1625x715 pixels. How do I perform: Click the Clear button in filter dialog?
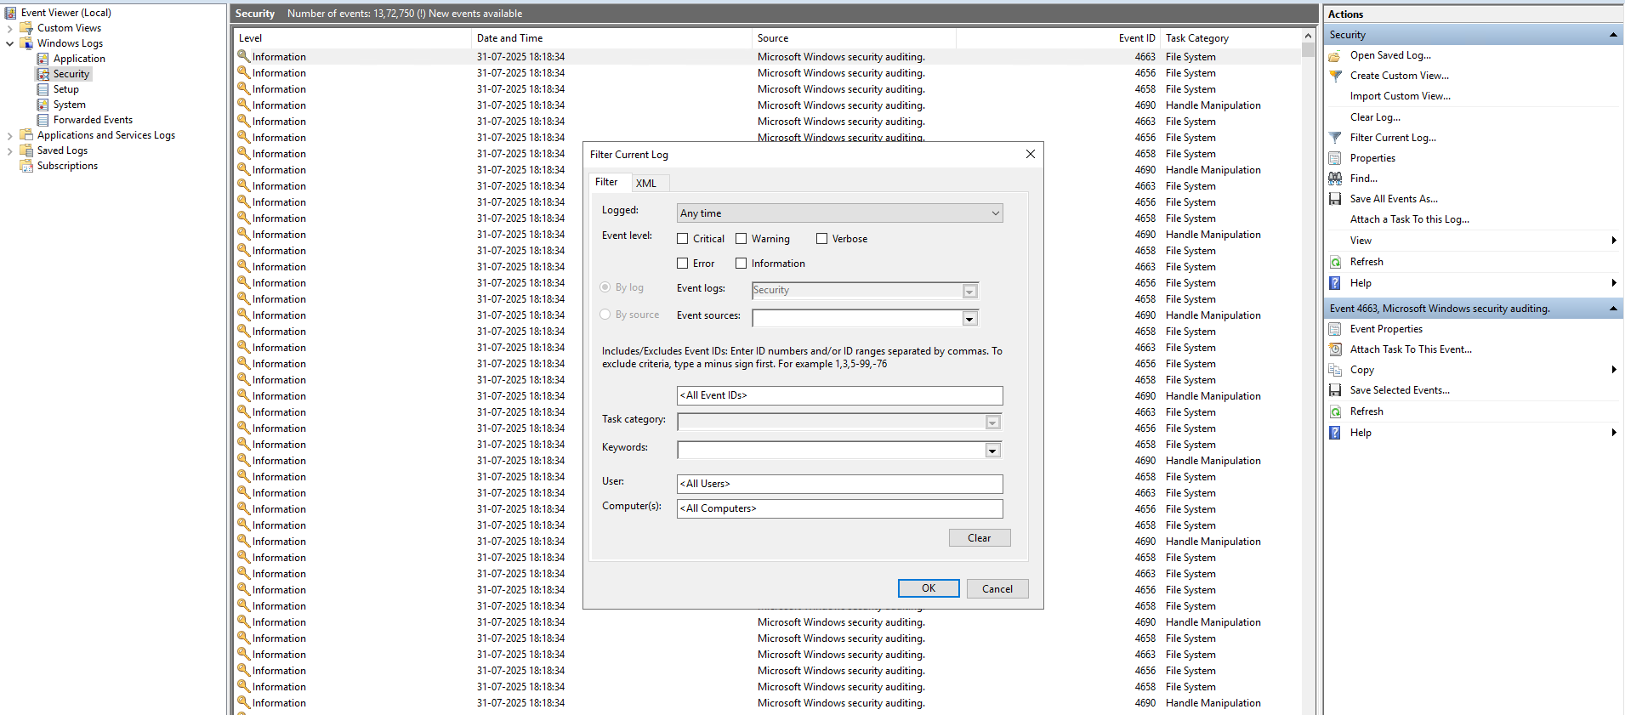coord(979,538)
